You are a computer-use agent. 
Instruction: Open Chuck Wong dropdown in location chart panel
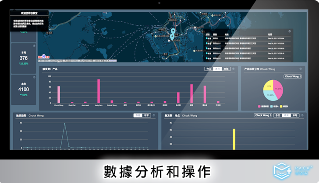[263, 115]
